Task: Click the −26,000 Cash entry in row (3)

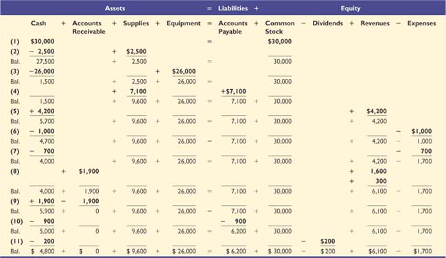Action: [x=42, y=71]
